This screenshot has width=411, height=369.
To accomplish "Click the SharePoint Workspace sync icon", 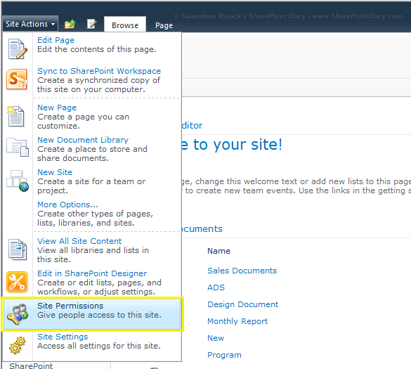I will (x=17, y=79).
